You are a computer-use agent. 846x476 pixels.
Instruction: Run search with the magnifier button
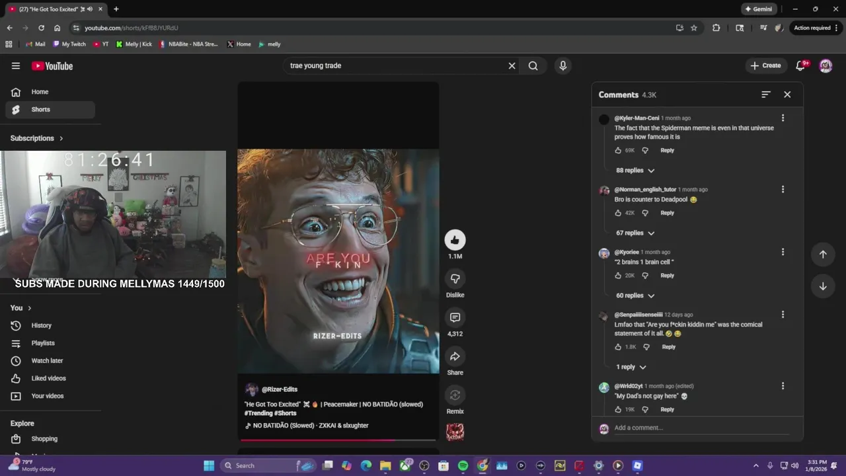[x=533, y=65]
